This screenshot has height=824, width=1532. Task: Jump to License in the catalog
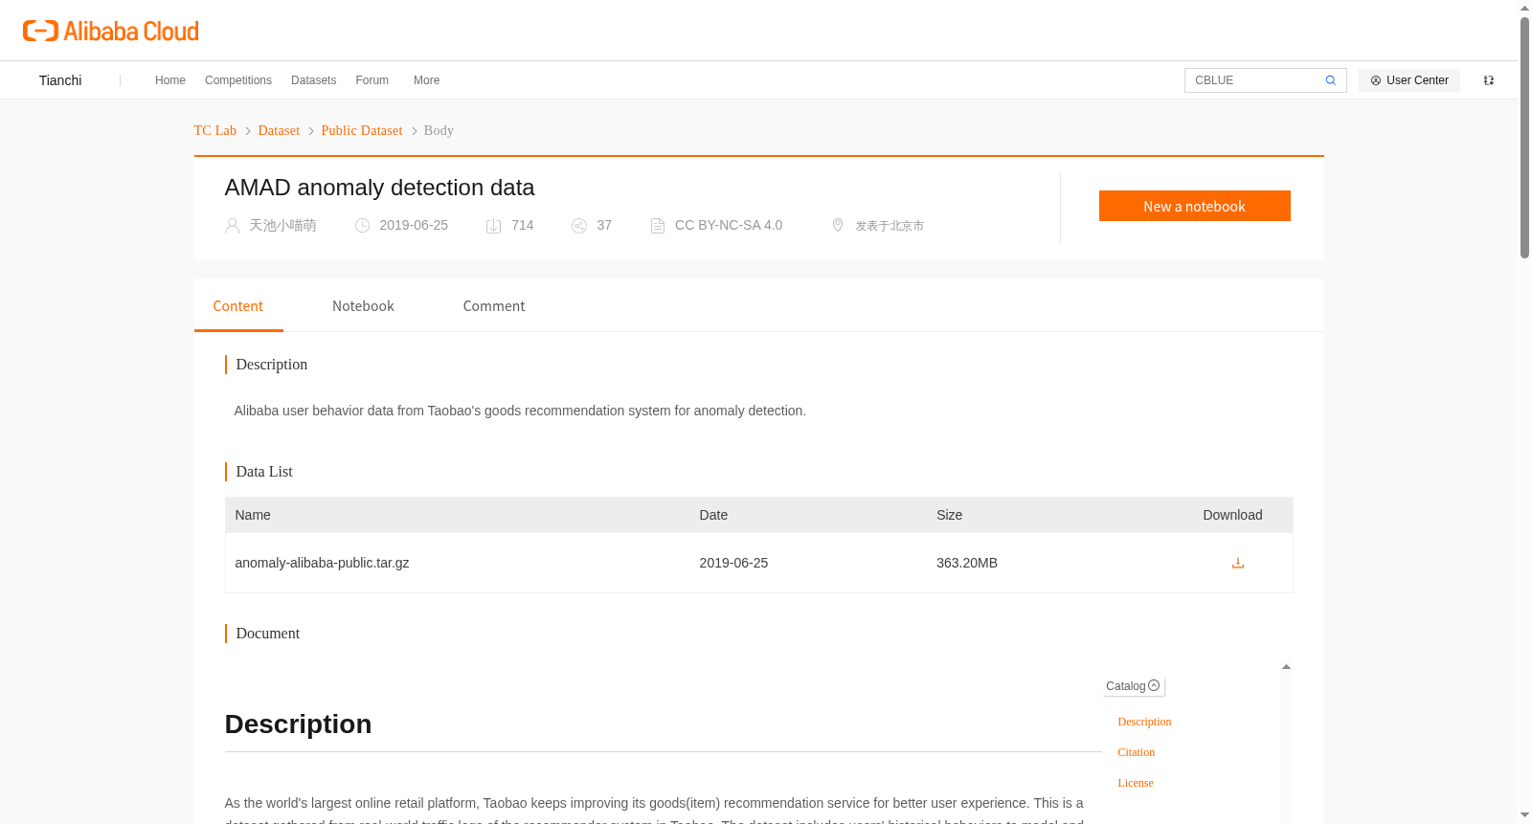pyautogui.click(x=1136, y=783)
